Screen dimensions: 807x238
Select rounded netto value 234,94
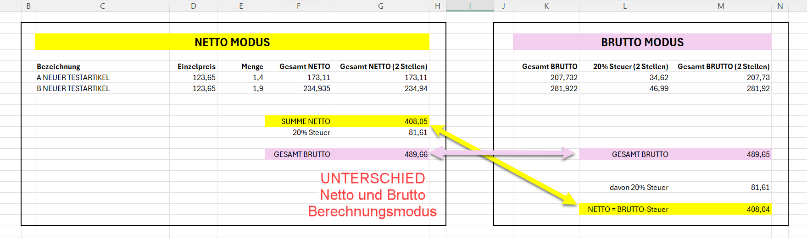(380, 88)
